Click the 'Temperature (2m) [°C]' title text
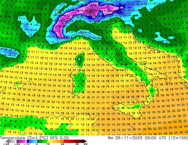This screenshot has height=145, width=188. pyautogui.click(x=24, y=138)
